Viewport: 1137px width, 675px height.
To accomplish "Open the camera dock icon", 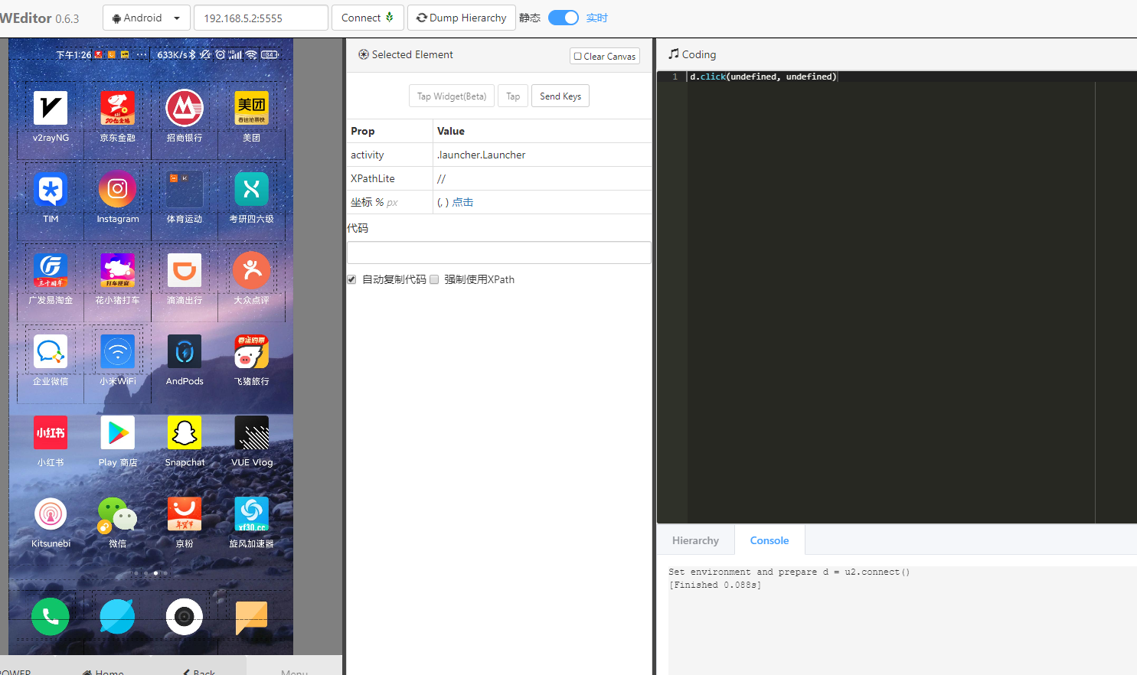I will pos(185,616).
